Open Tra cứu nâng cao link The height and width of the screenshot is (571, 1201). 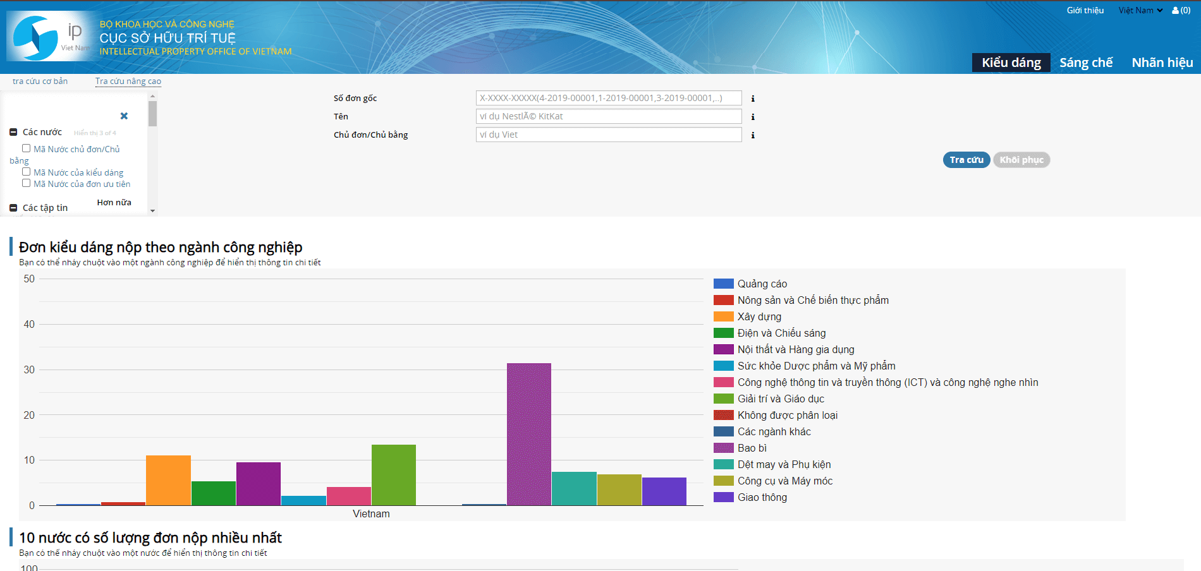pyautogui.click(x=128, y=81)
